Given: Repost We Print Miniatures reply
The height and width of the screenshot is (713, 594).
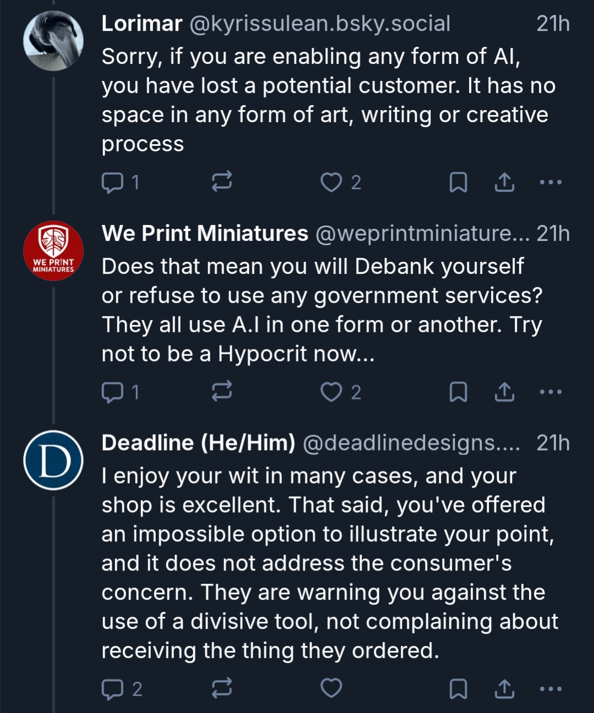Looking at the screenshot, I should [222, 392].
